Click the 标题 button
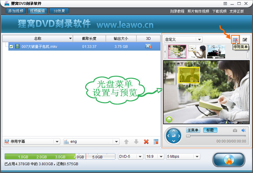Viewport: 253px width, 173px height. [x=210, y=130]
